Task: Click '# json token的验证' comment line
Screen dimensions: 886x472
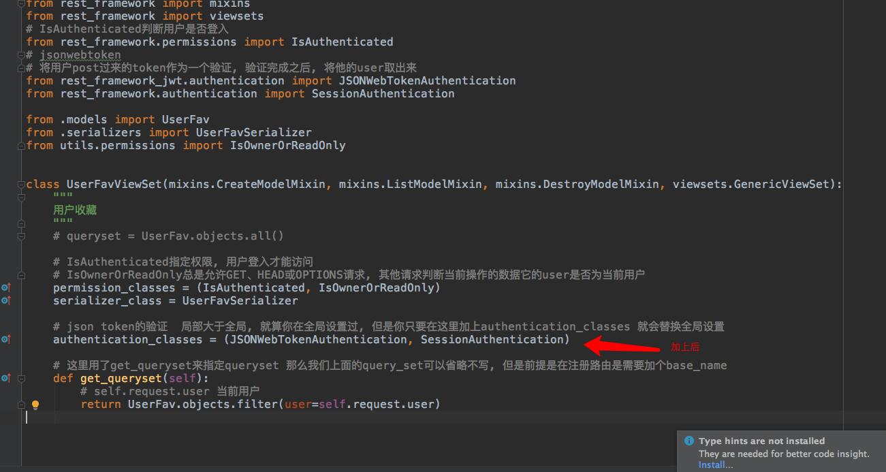Action: (x=388, y=326)
